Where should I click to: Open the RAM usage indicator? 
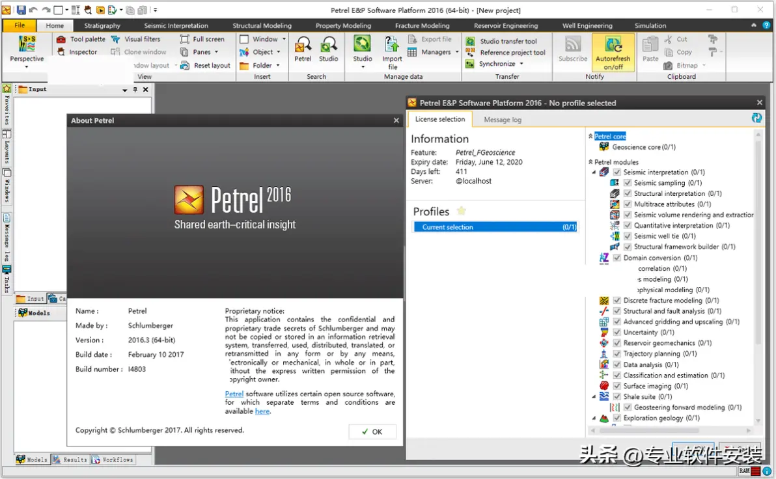point(750,471)
